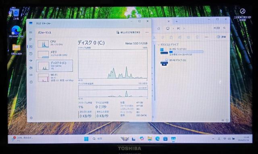Select the メモリ (memory) performance entry
This screenshot has height=154, width=258.
click(x=55, y=54)
